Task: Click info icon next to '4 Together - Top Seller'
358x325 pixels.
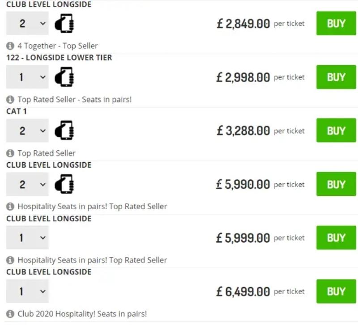Action: [10, 46]
